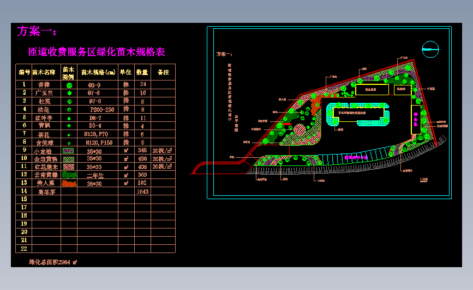473x290 pixels.
Task: Click the 含笑球 name cell
Action: 45,143
